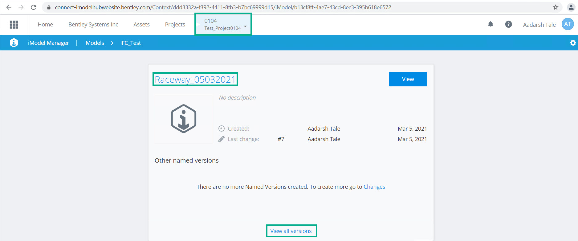Open notifications with the bell icon
Image resolution: width=578 pixels, height=241 pixels.
(490, 24)
